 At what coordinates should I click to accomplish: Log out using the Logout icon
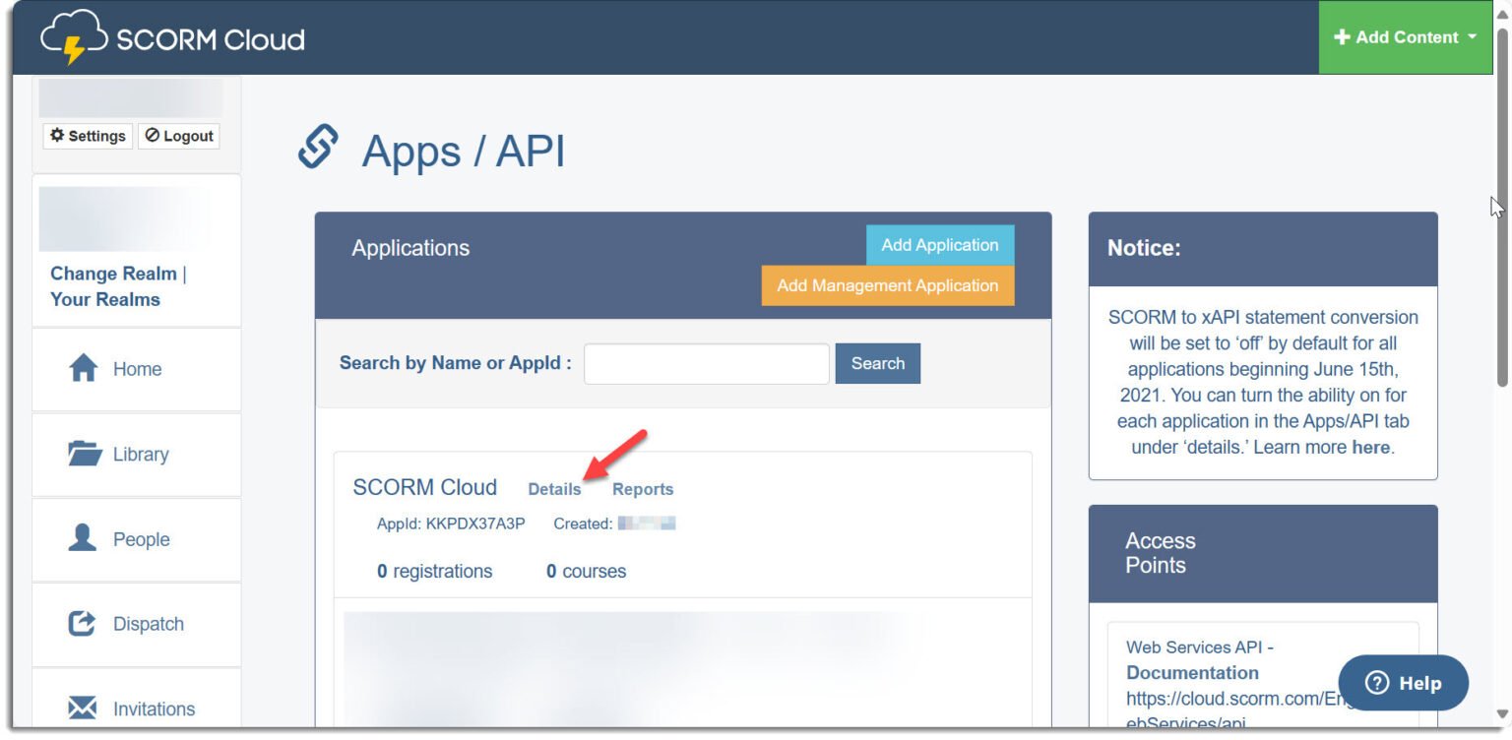pyautogui.click(x=178, y=136)
